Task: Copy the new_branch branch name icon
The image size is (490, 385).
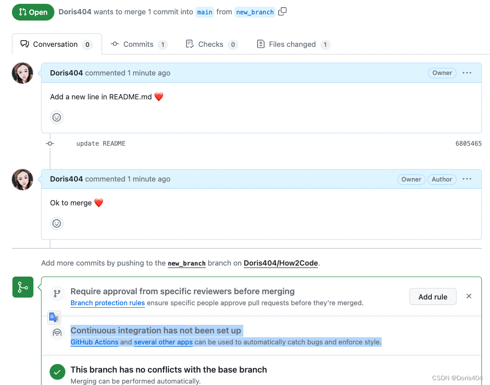Action: 282,11
